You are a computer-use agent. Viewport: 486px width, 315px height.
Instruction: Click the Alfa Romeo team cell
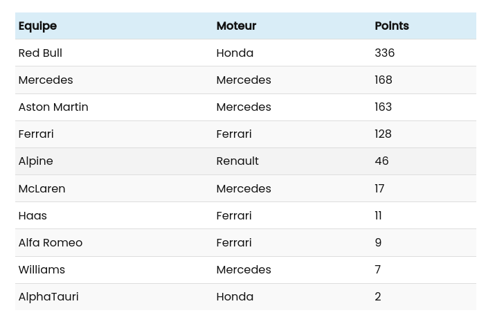(51, 242)
